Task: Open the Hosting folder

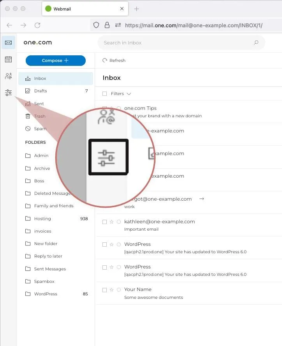Action: 56,219
